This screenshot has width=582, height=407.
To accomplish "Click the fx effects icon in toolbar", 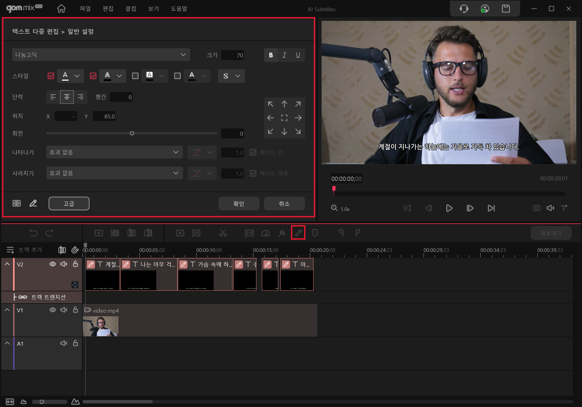I will point(282,233).
